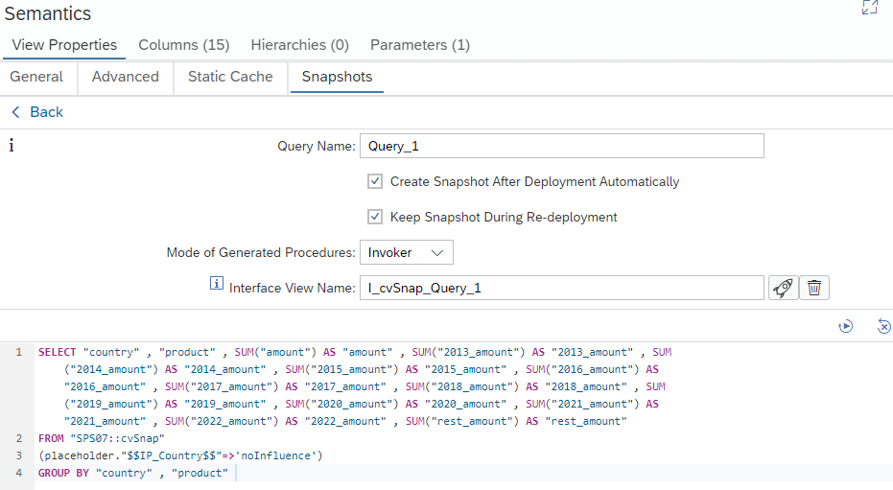Click the rocket deploy icon button
The width and height of the screenshot is (893, 490).
point(783,288)
